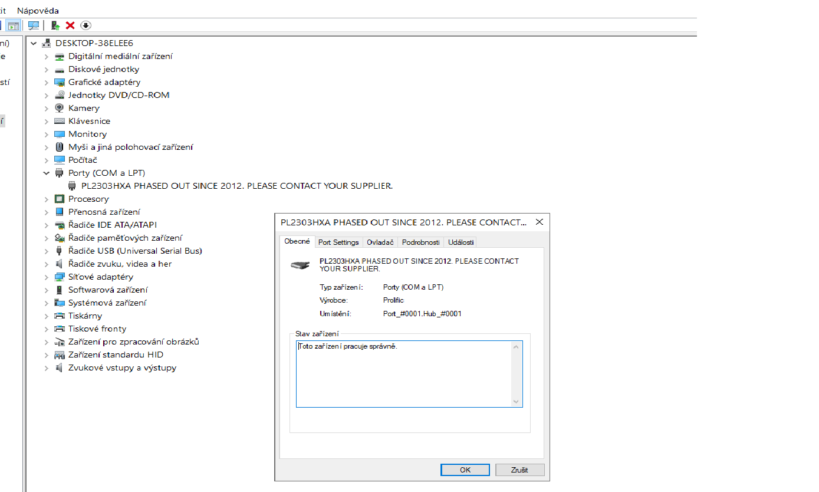The height and width of the screenshot is (492, 819).
Task: Click the device icon in properties dialog
Action: (x=301, y=265)
